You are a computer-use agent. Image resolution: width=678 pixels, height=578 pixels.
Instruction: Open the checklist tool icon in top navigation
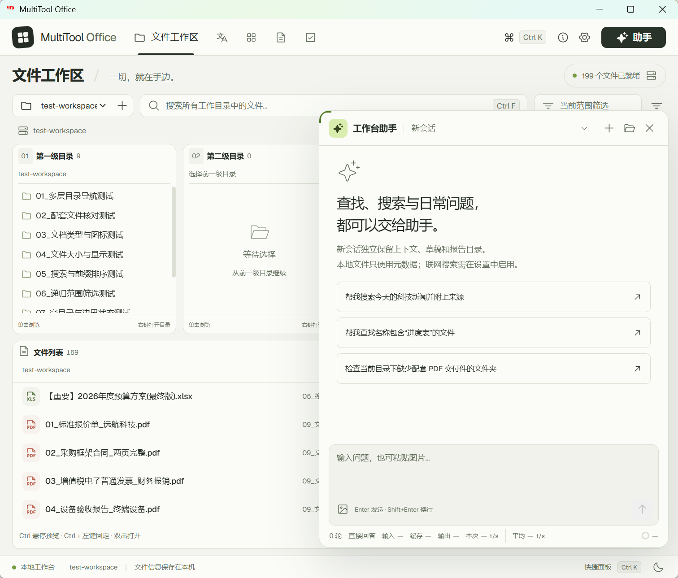(310, 38)
